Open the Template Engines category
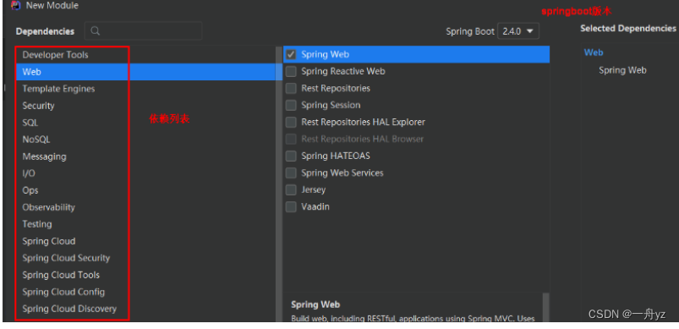Screen dimensions: 679x329 pyautogui.click(x=58, y=89)
